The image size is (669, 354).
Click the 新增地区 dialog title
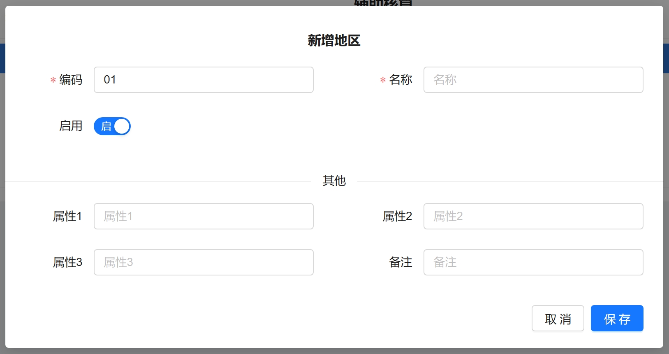click(x=334, y=41)
